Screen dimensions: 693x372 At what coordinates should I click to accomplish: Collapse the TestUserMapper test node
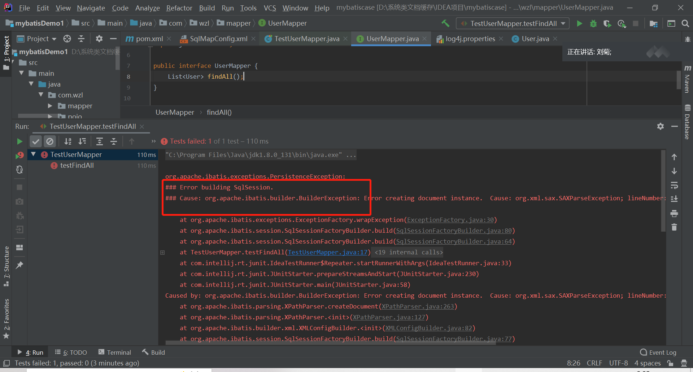(34, 154)
